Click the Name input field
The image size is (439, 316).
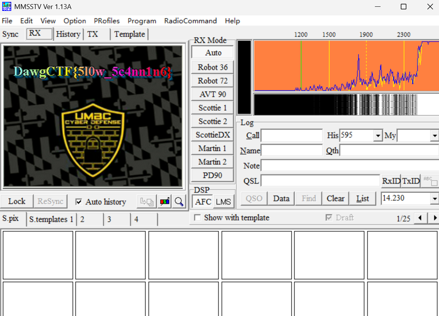(292, 150)
